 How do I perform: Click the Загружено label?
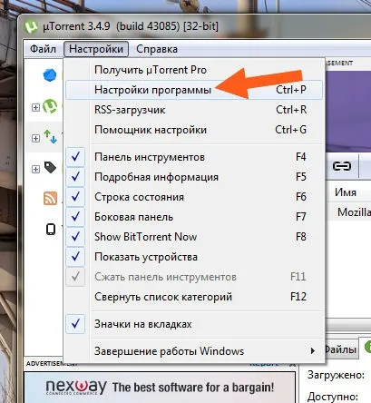click(336, 375)
